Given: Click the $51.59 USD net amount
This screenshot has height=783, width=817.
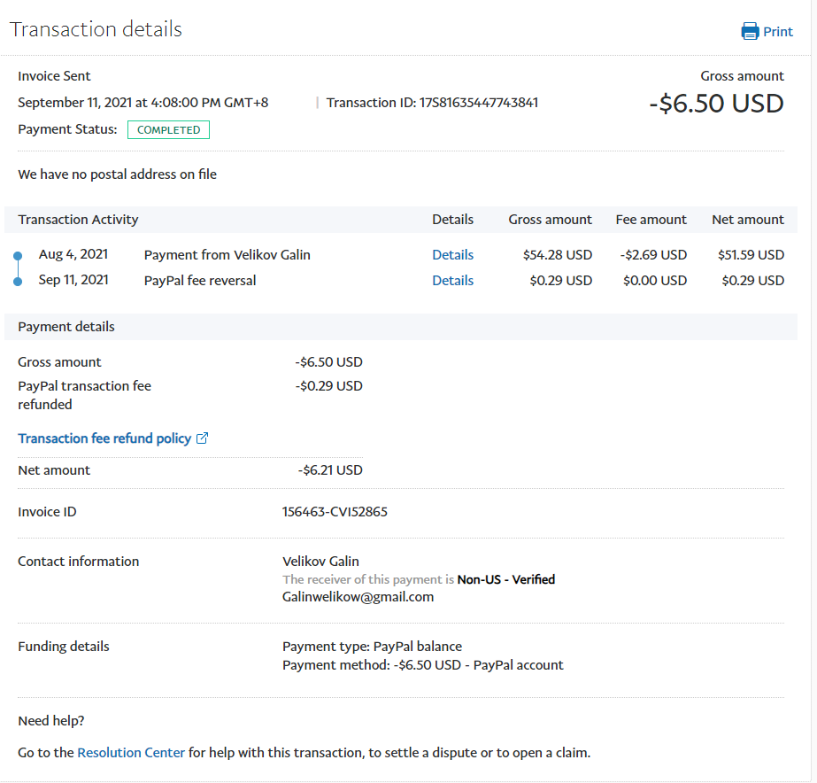Looking at the screenshot, I should pyautogui.click(x=751, y=255).
